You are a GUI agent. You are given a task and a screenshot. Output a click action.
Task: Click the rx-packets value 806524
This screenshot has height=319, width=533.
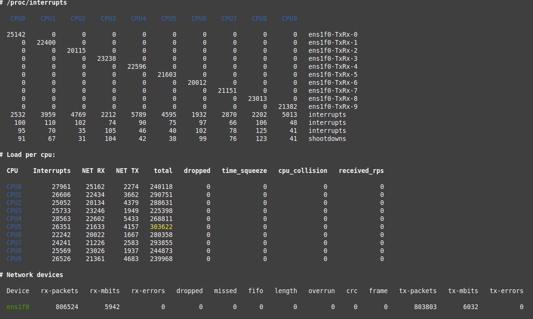coord(67,307)
